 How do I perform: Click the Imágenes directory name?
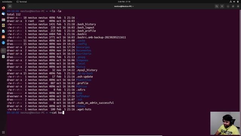tap(82, 60)
